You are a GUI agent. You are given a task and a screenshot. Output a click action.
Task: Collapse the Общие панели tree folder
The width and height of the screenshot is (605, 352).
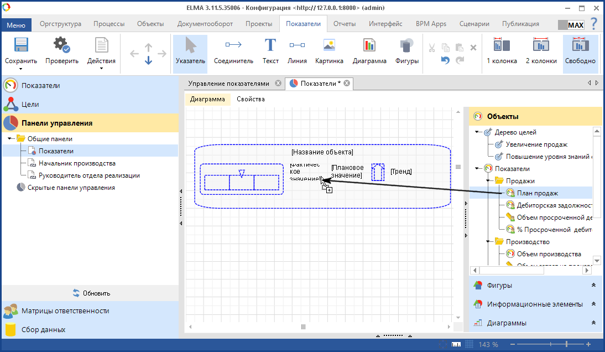click(x=11, y=139)
